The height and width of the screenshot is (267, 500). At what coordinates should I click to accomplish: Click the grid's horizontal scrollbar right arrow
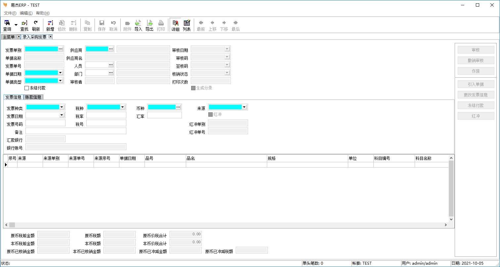pyautogui.click(x=446, y=225)
